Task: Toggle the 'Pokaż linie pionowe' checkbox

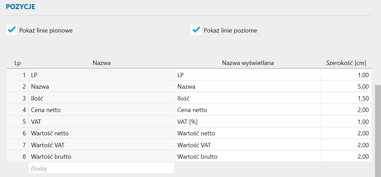Action: 12,30
